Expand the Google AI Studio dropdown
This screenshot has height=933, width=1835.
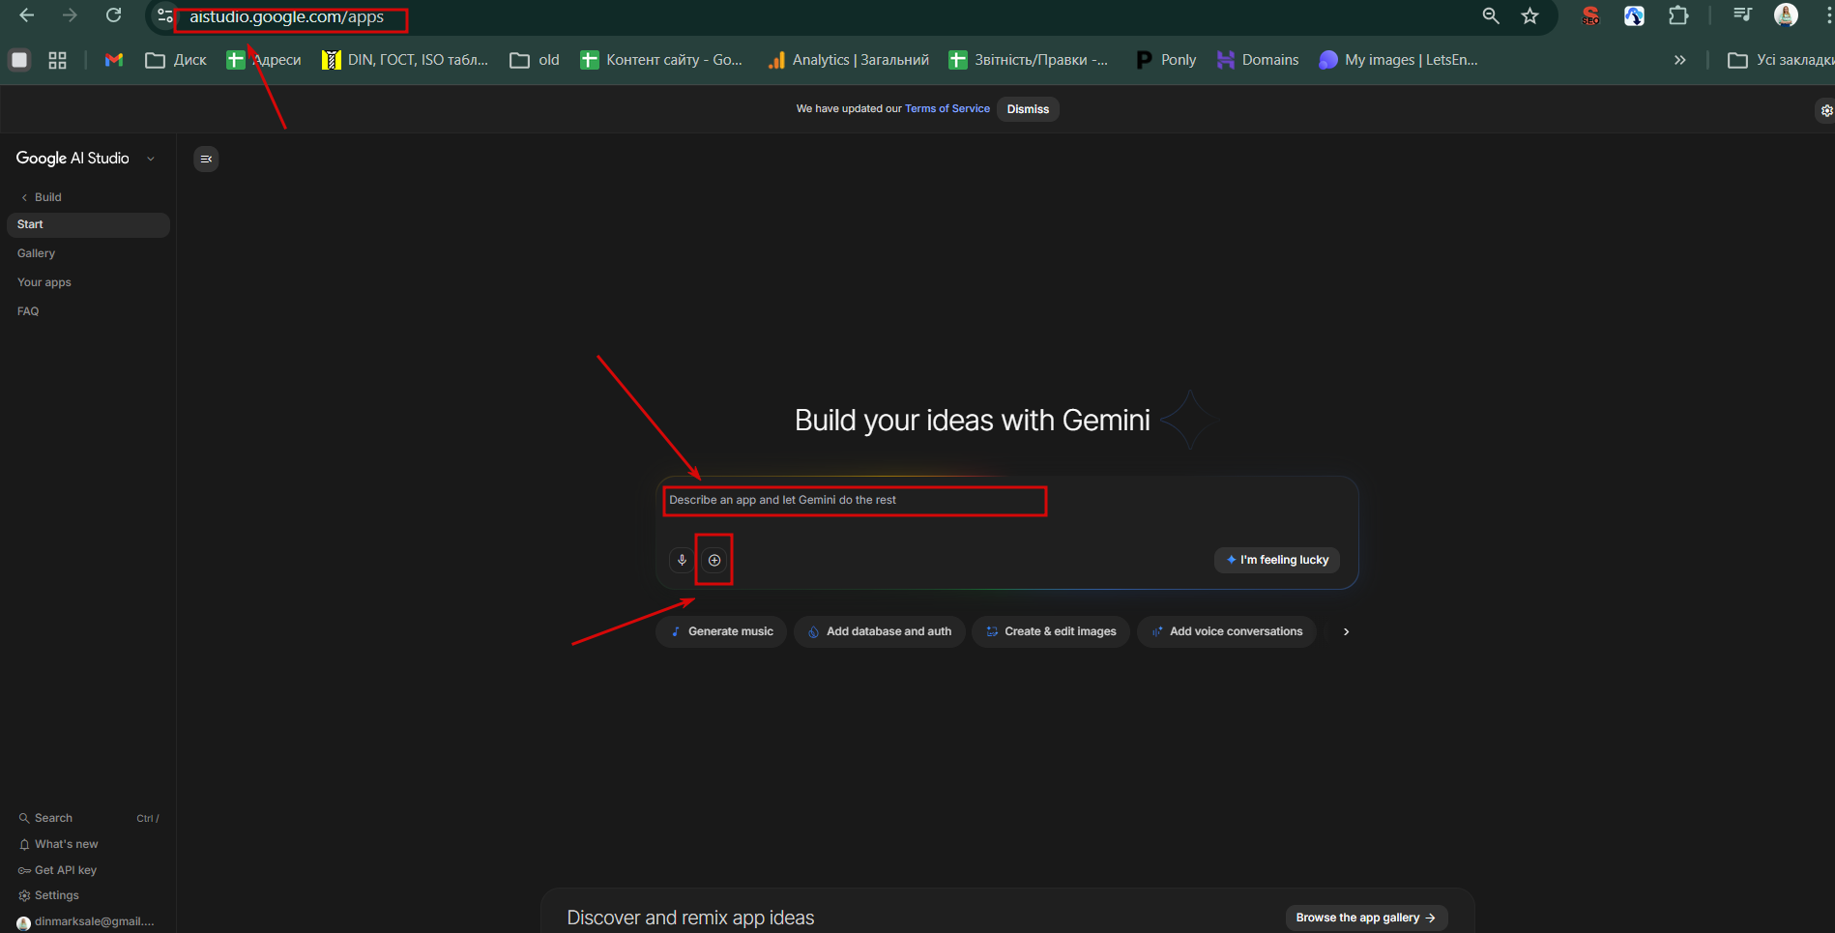pos(151,159)
